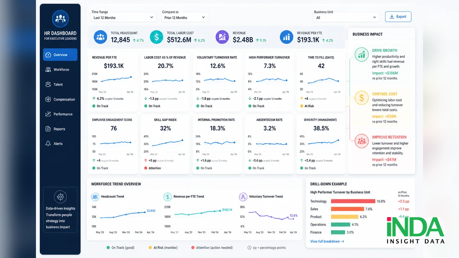Click the Impact: +$47M text
The width and height of the screenshot is (459, 258).
384,159
